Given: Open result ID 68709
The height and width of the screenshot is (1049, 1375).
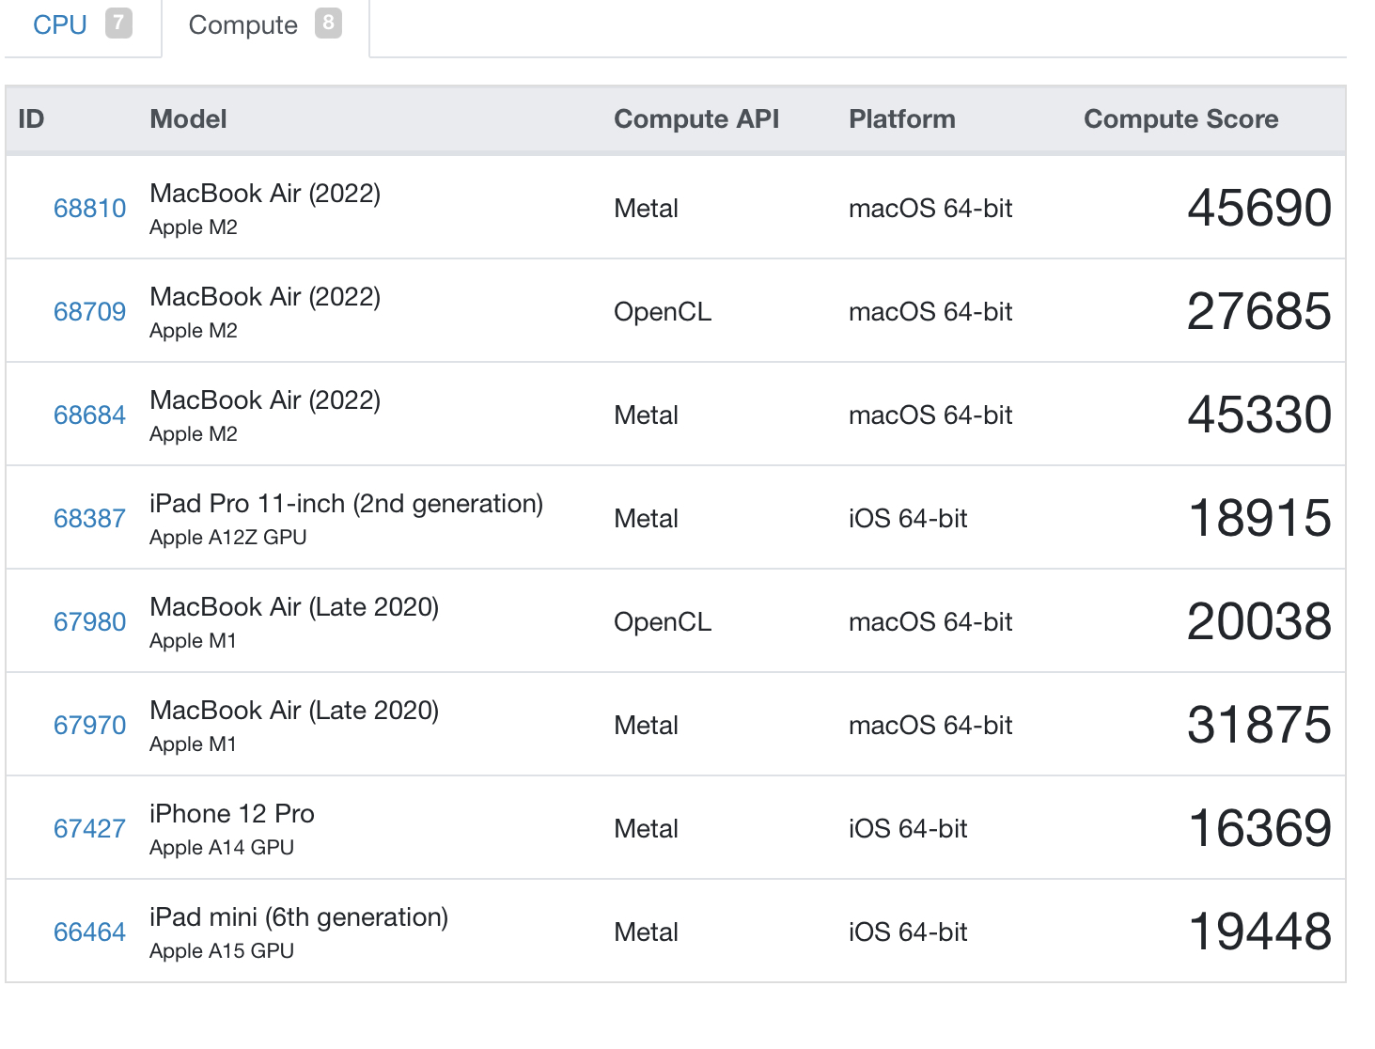Looking at the screenshot, I should [x=89, y=311].
